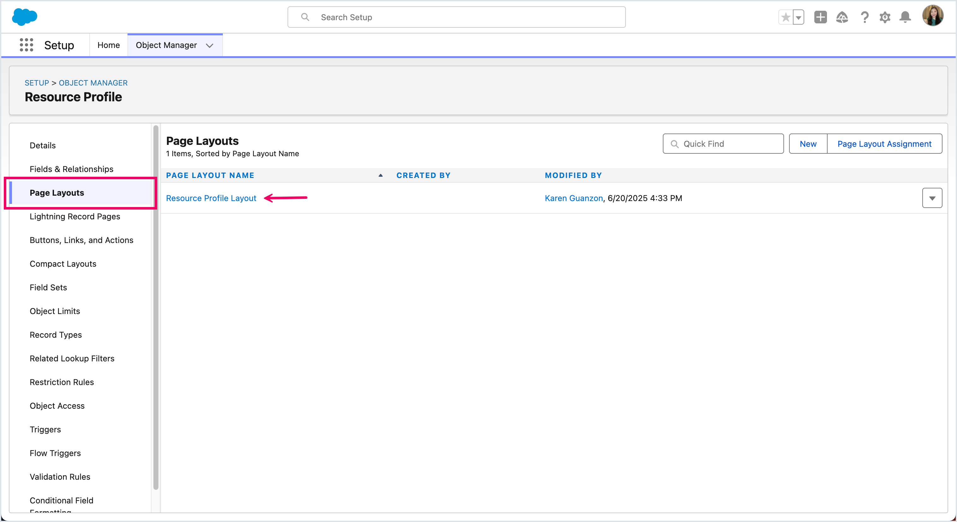Switch to the Home tab

coord(109,45)
